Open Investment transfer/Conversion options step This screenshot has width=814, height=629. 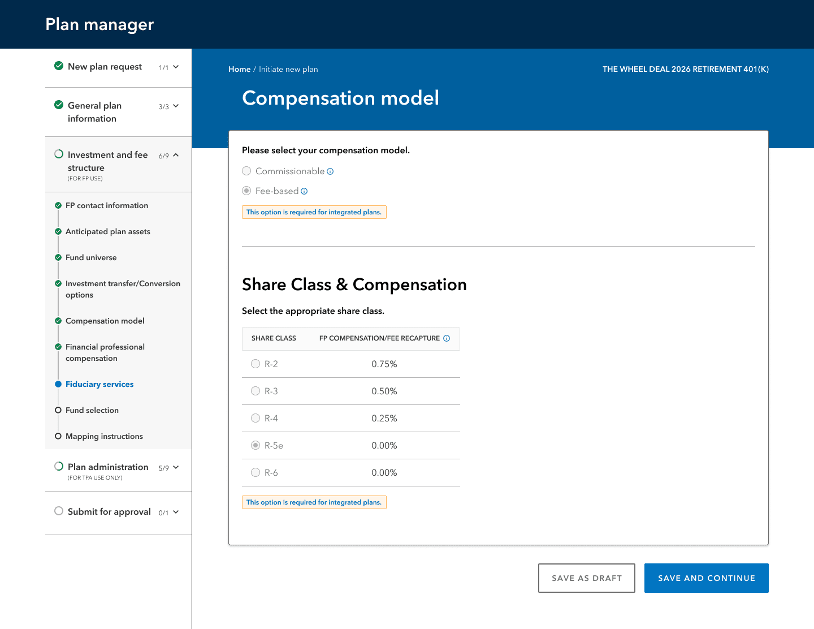123,289
